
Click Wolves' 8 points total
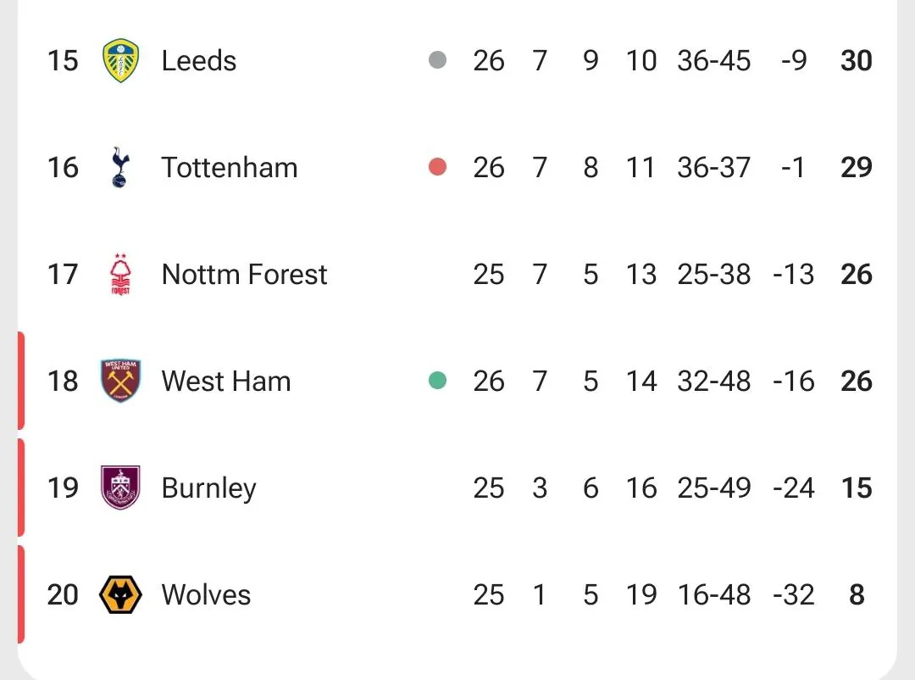point(857,595)
